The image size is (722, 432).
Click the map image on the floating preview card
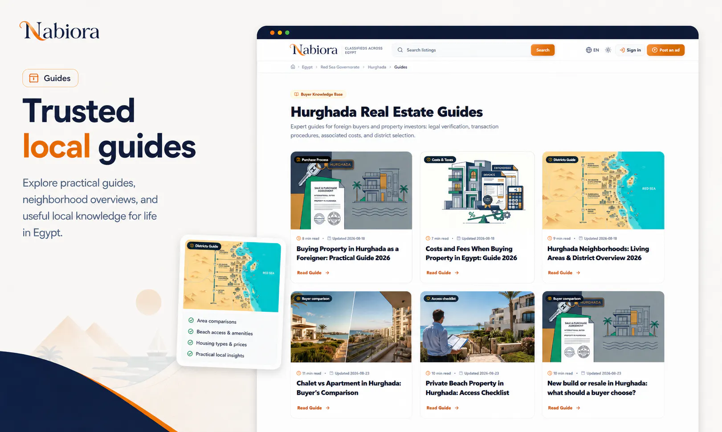[x=232, y=276]
